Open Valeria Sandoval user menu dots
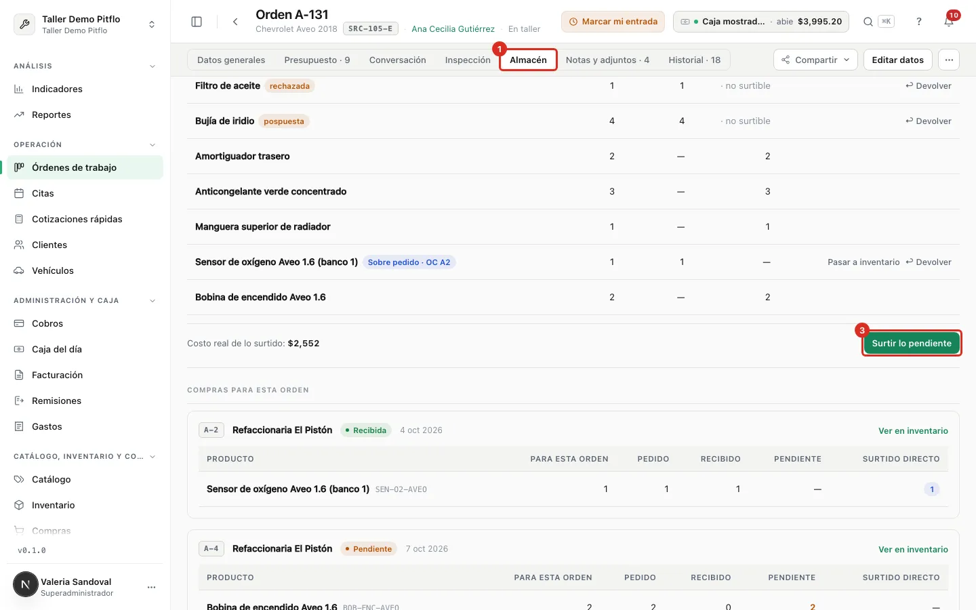Viewport: 976px width, 610px height. (151, 587)
